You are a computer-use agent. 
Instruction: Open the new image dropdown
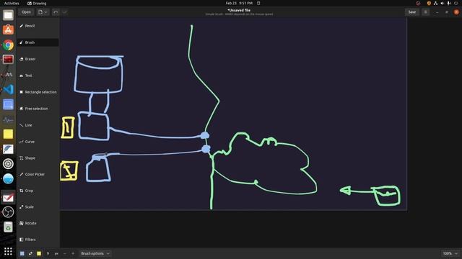(x=43, y=12)
